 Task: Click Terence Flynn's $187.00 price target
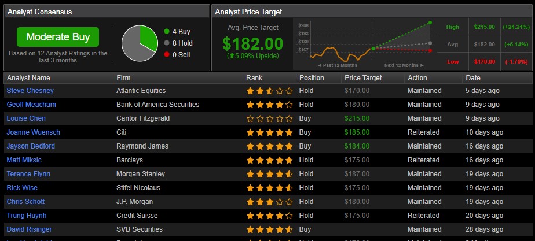(x=357, y=174)
